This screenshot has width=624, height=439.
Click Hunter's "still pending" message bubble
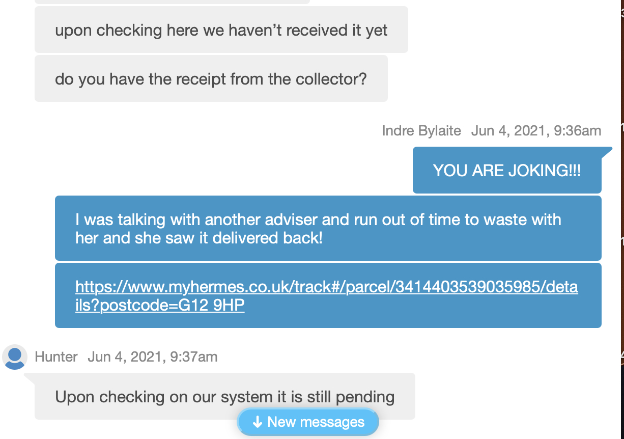click(224, 397)
